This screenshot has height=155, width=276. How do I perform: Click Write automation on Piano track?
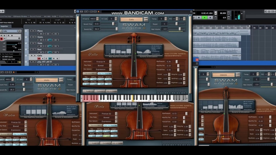pos(57,34)
